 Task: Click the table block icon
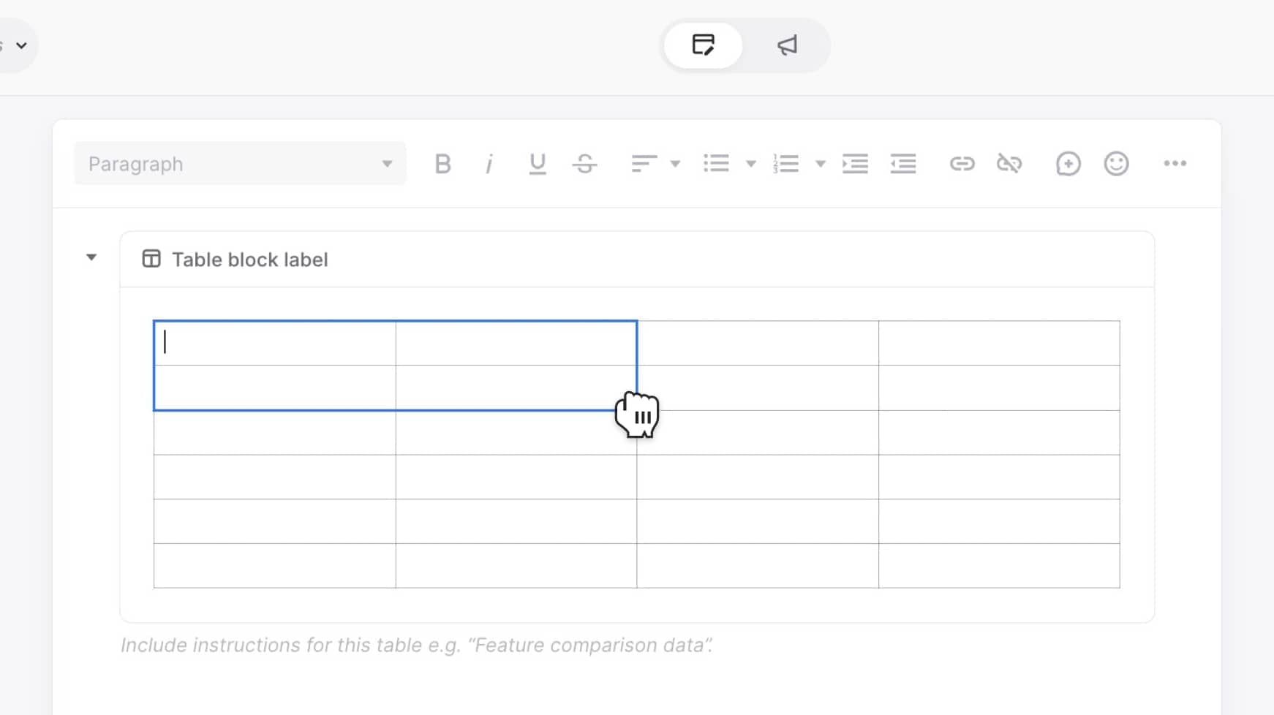pos(151,259)
